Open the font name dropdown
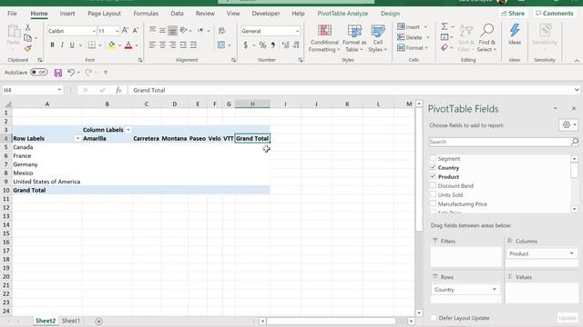Screen dimensions: 583x327 (x=94, y=31)
